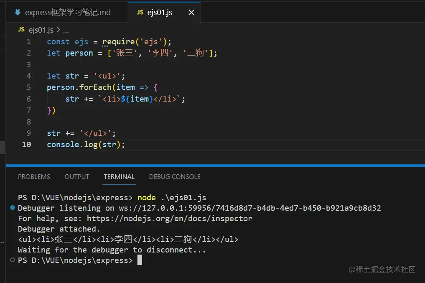Click the template literal ${item} on line 6
The height and width of the screenshot is (283, 425).
click(x=137, y=99)
